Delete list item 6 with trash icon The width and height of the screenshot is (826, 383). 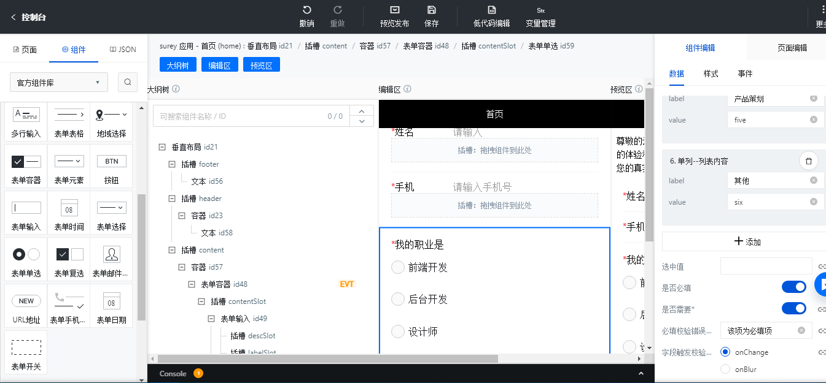click(x=808, y=161)
